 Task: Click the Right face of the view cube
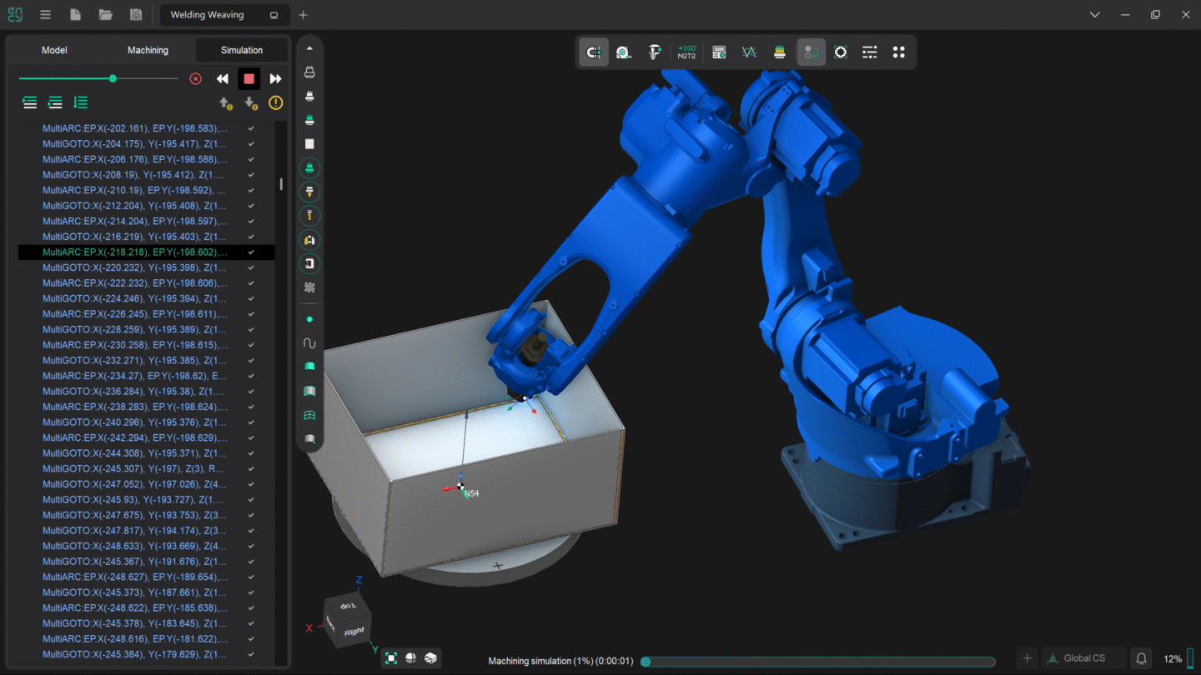354,630
